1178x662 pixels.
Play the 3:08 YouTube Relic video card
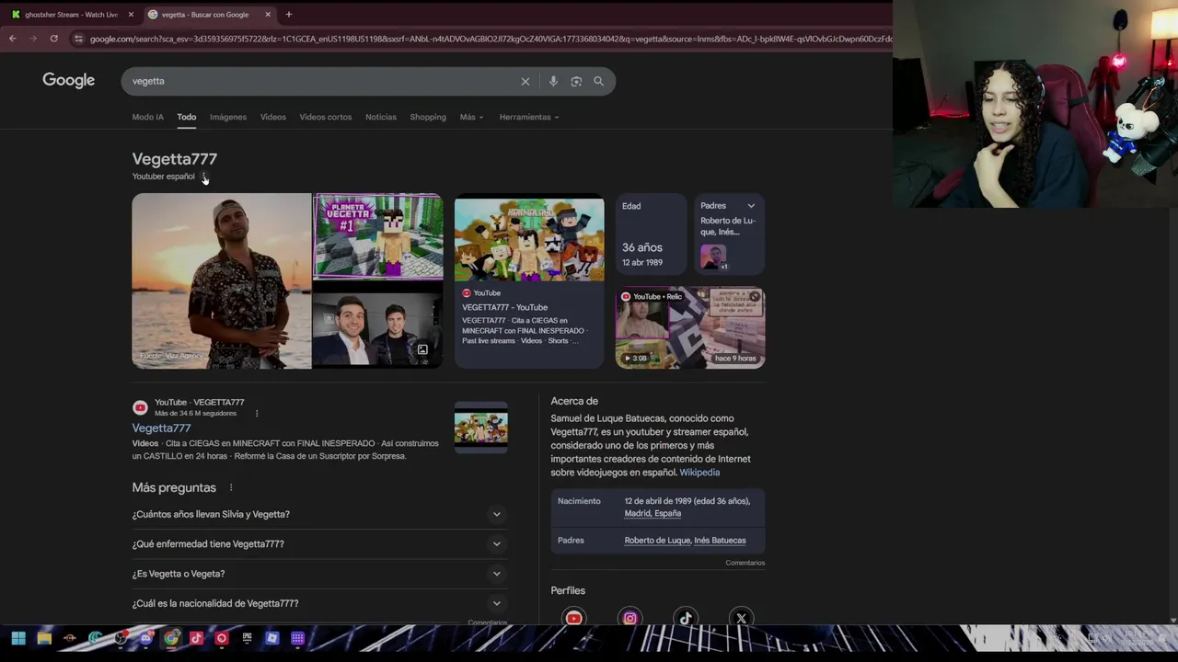690,327
